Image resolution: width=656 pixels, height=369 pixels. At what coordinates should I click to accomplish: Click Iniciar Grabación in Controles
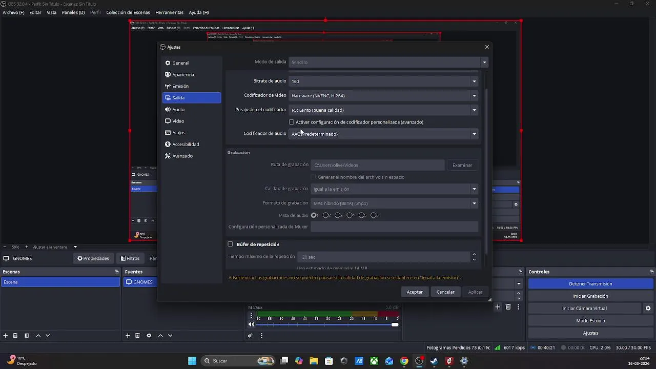[590, 296]
